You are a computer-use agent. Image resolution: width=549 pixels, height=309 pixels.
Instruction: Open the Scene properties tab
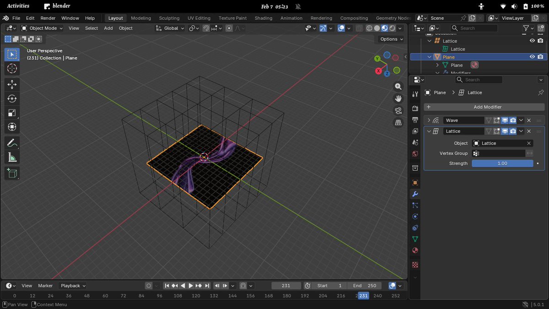click(415, 142)
